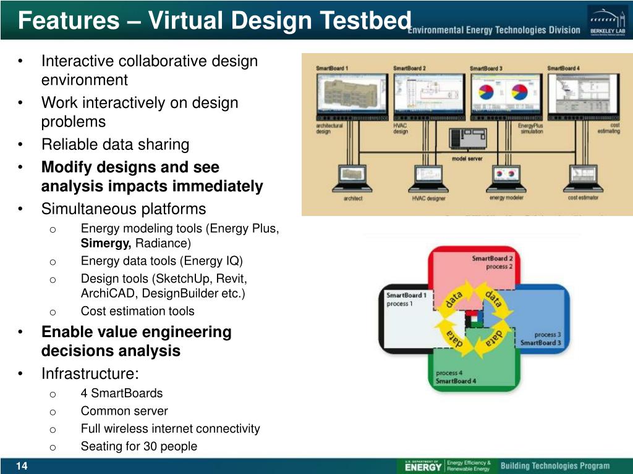Click 'Energy data tools (Energy IQ)' sub-bullet

(161, 261)
